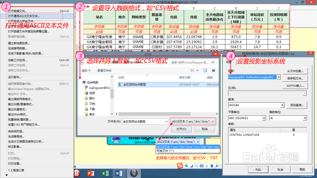Sort by the 修改日期 column header

point(185,78)
